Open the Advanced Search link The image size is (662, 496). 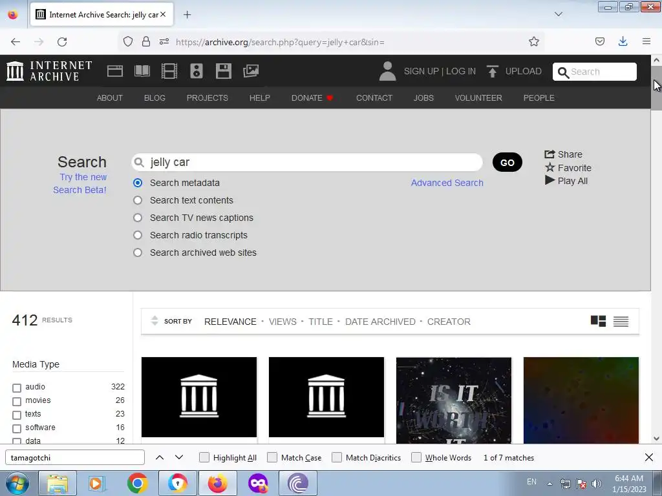(447, 183)
